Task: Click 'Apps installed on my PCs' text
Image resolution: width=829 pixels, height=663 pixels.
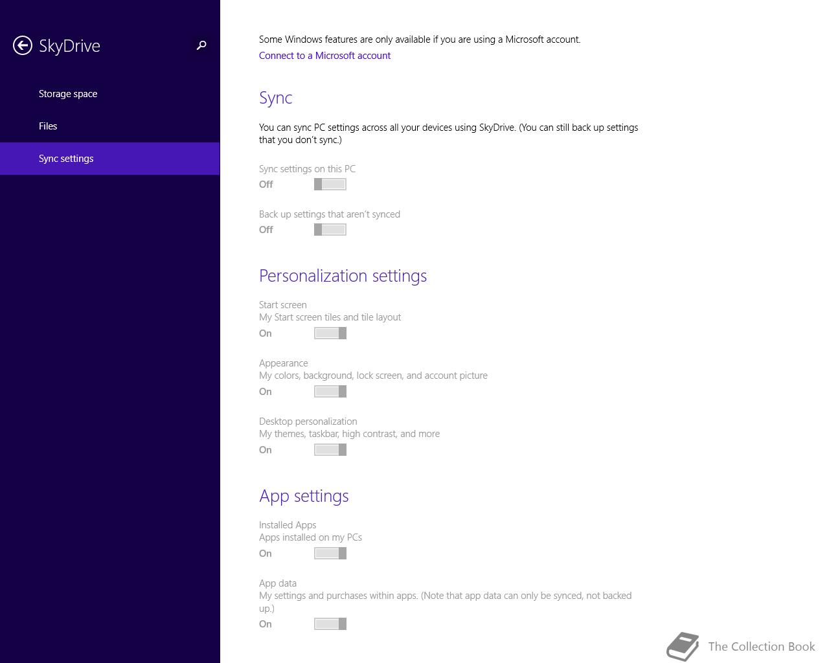Action: pyautogui.click(x=310, y=537)
